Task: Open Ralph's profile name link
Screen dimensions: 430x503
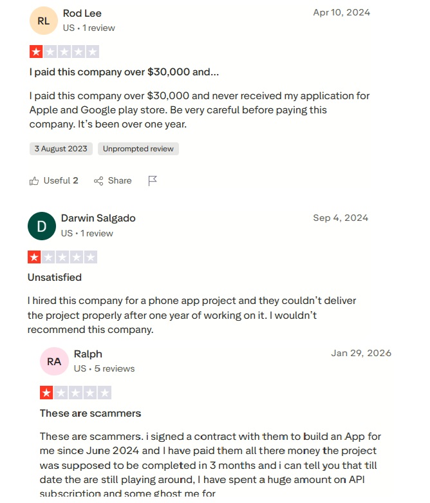Action: [88, 354]
